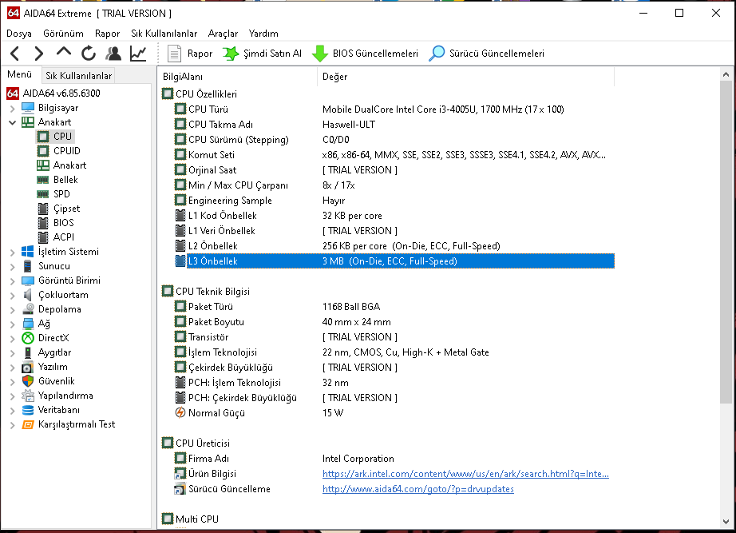Open the user profile icon in toolbar
The height and width of the screenshot is (533, 736).
pyautogui.click(x=113, y=54)
